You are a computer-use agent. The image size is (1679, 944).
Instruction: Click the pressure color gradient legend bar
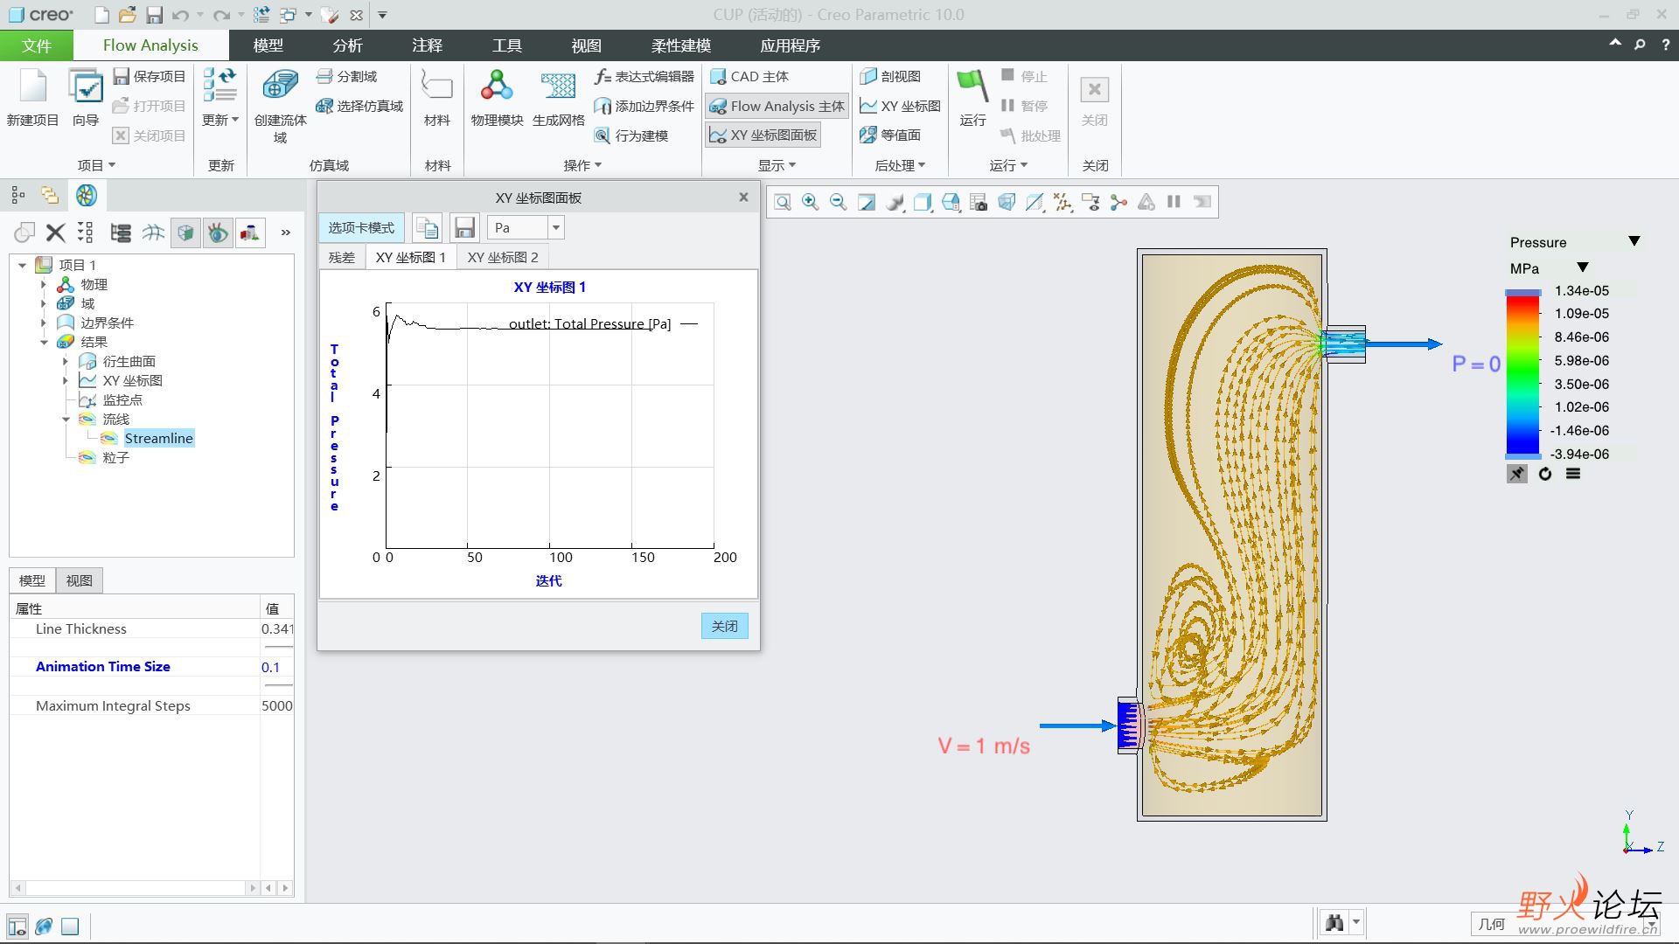tap(1522, 374)
